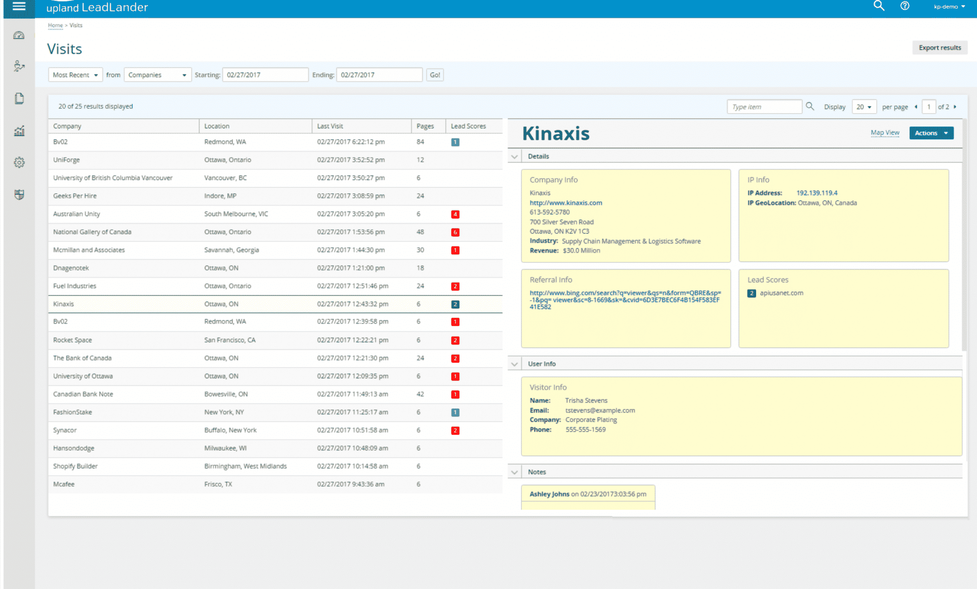Select the University of Ottawa row

coord(275,376)
